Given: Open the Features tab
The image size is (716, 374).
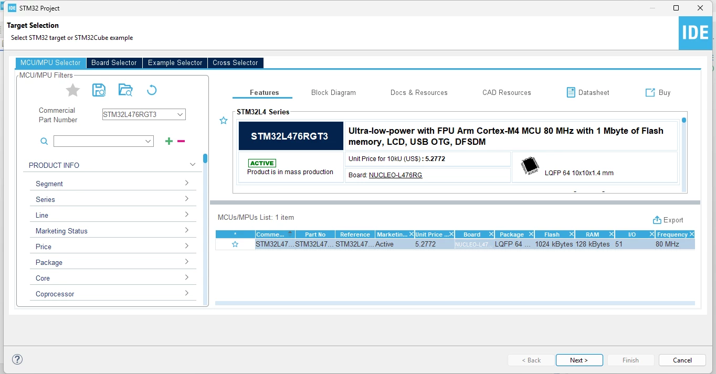Looking at the screenshot, I should coord(265,92).
